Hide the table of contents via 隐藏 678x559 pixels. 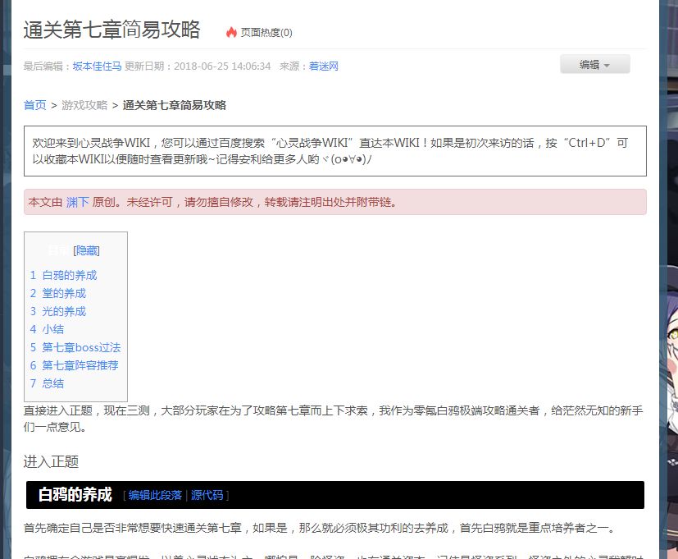(86, 250)
